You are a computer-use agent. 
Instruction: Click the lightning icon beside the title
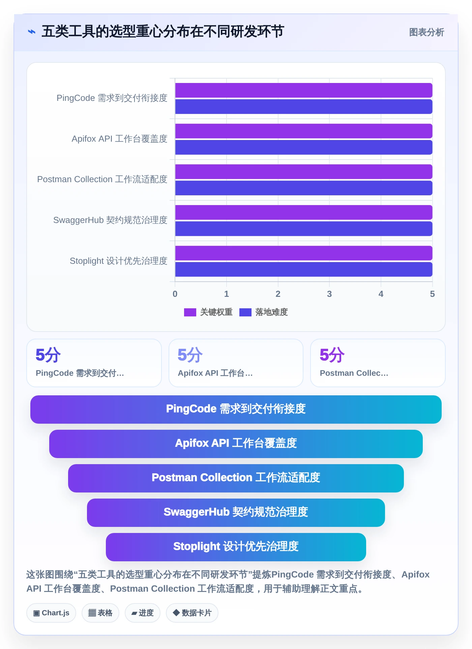coord(32,32)
